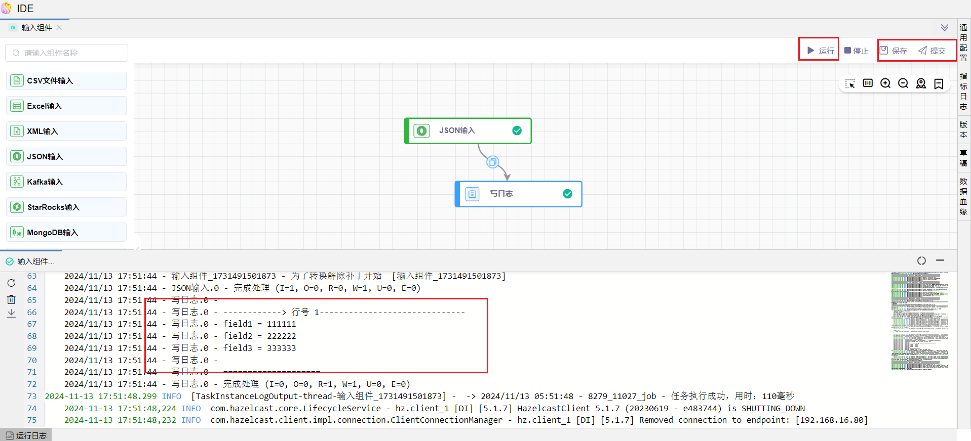
Task: Close the 输入组件 editor tab
Action: tap(59, 28)
